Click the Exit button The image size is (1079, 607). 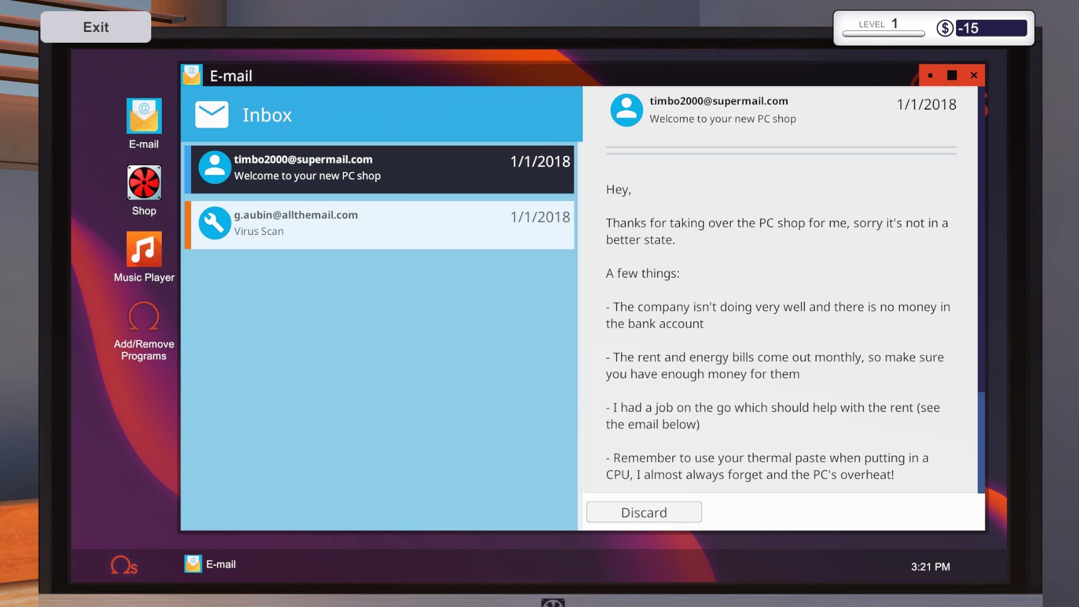96,27
